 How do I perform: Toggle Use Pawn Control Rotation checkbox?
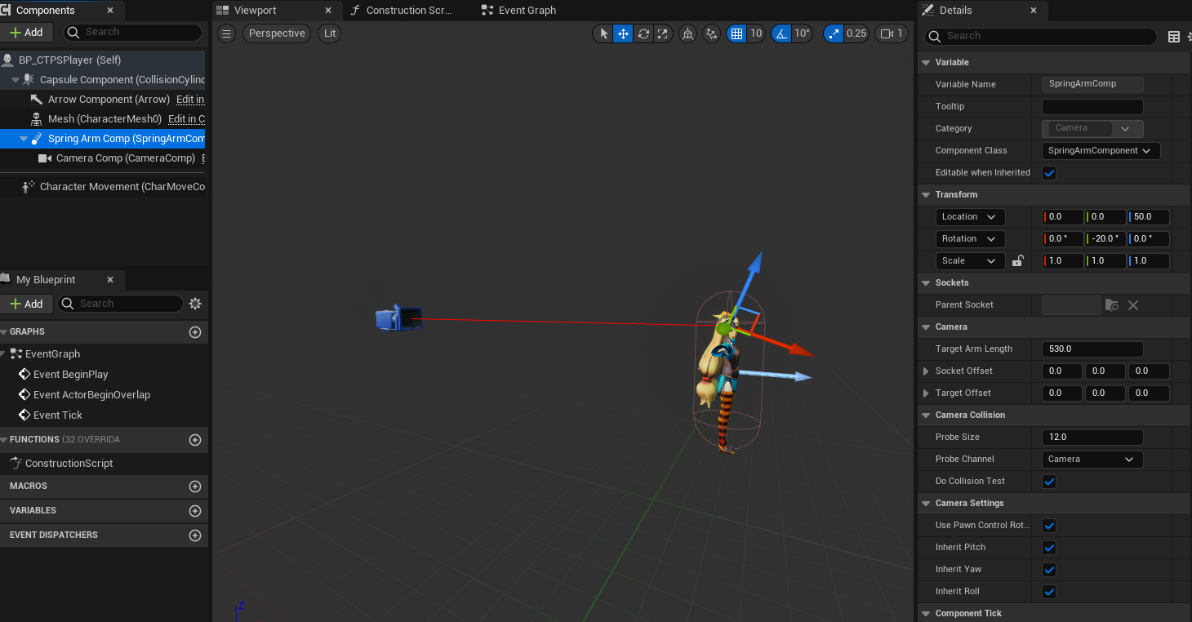click(x=1050, y=526)
